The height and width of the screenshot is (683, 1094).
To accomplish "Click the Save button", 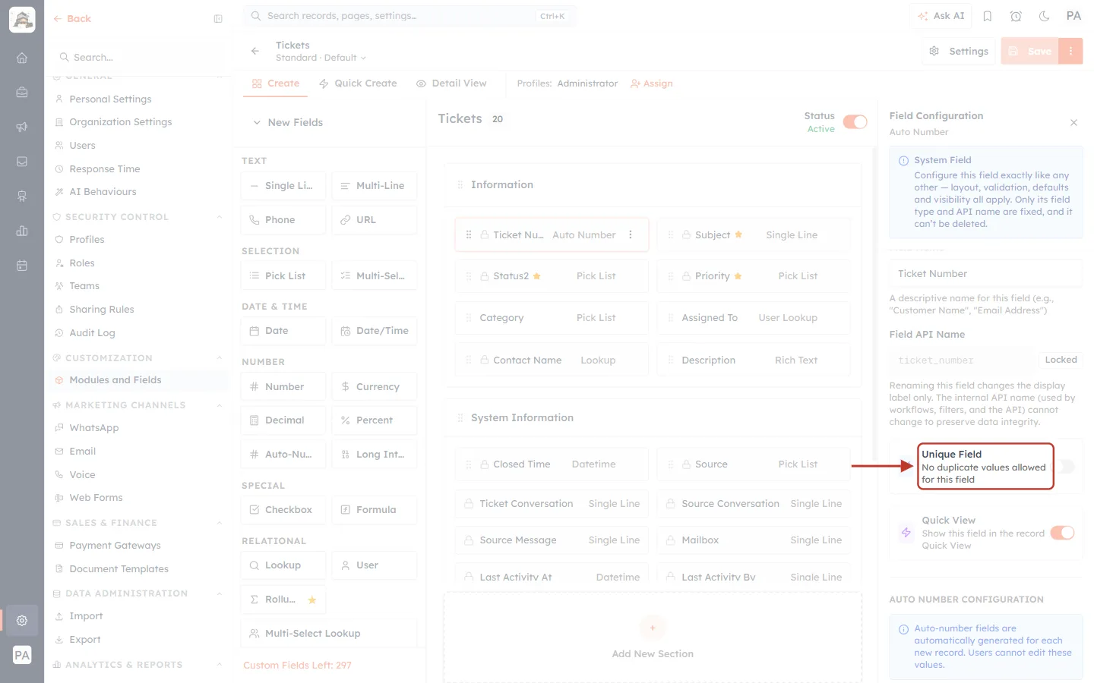I will pos(1030,51).
